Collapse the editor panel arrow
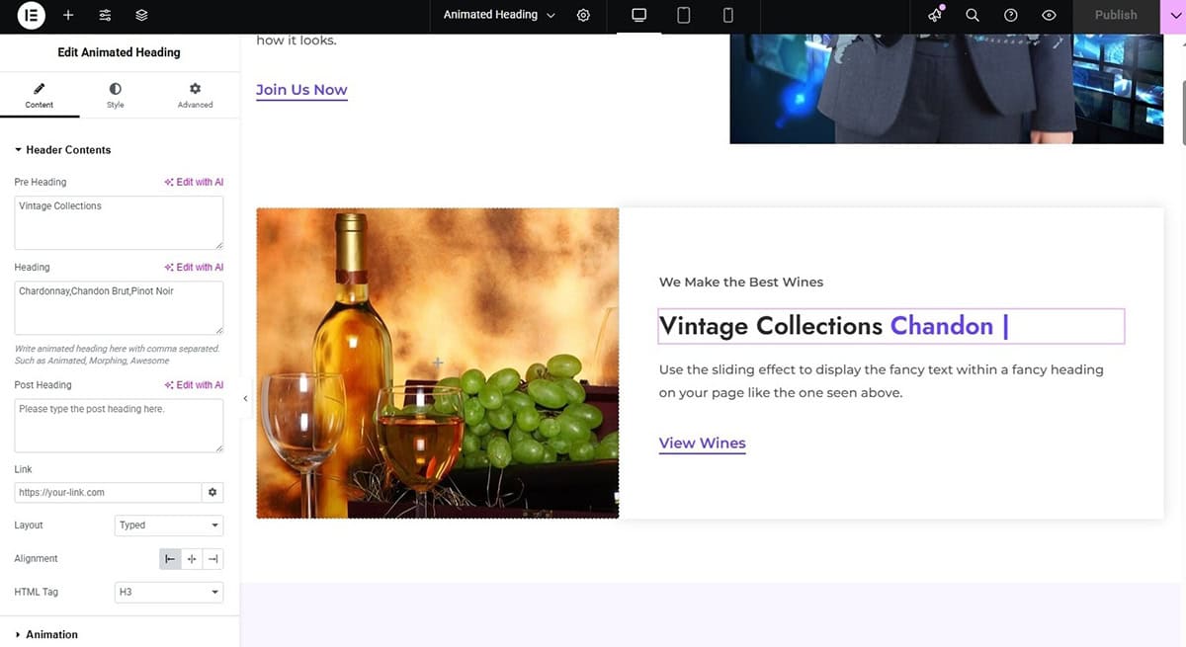This screenshot has width=1186, height=647. pos(245,398)
